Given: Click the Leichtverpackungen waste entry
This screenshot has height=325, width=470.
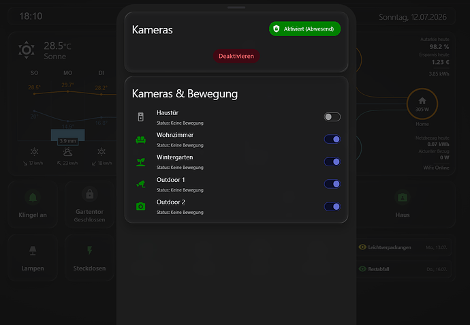Looking at the screenshot, I should click(403, 247).
